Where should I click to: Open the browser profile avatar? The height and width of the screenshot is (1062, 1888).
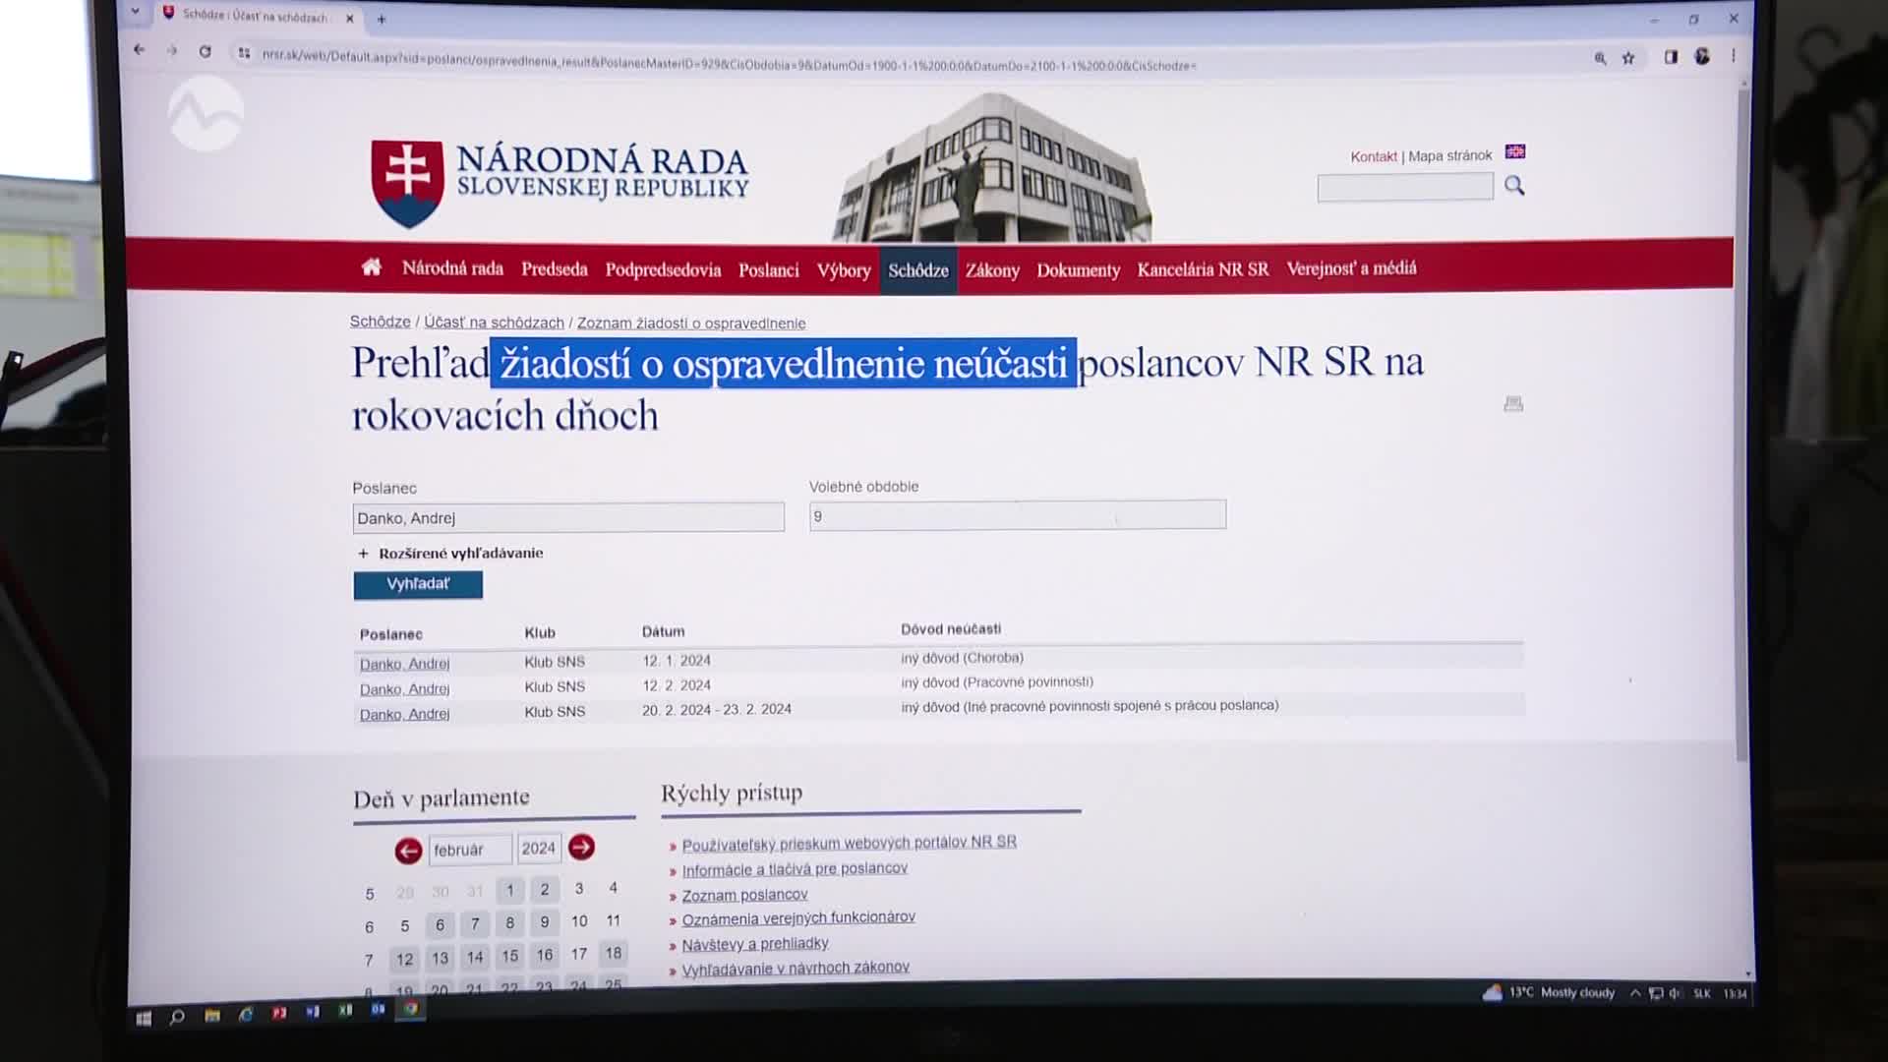coord(1702,56)
